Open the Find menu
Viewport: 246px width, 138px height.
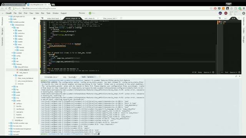[x=26, y=13]
